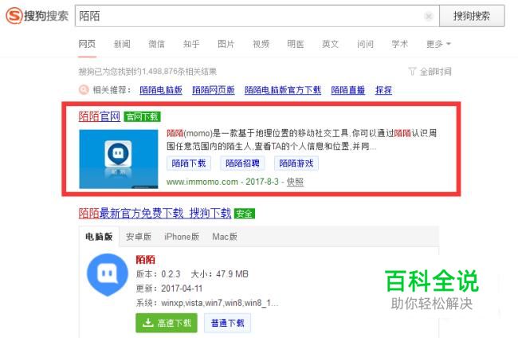Click the 搜狗搜索 search button
518x338 pixels.
click(472, 16)
